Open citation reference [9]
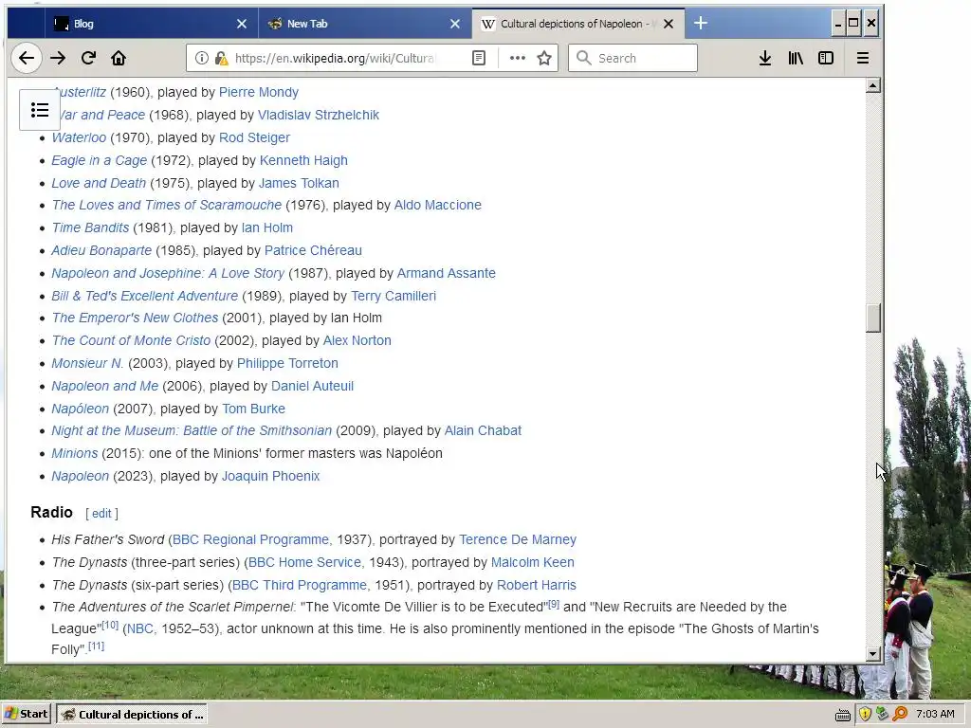971x728 pixels. click(x=554, y=604)
